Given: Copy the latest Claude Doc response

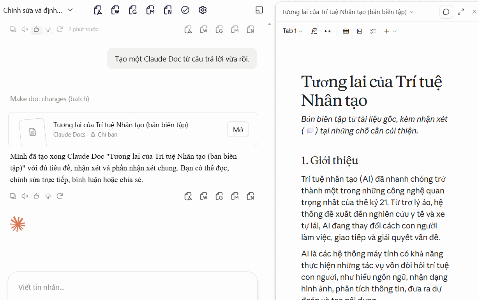Looking at the screenshot, I should click(13, 196).
